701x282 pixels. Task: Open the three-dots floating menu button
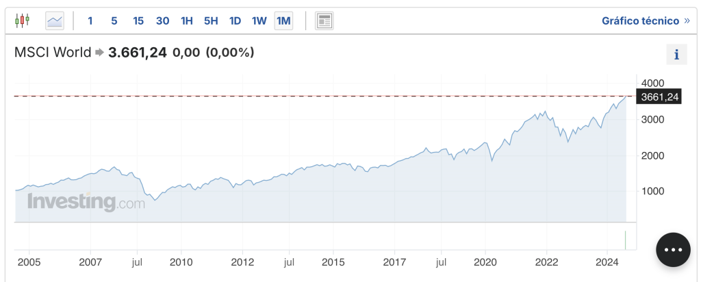(x=673, y=250)
